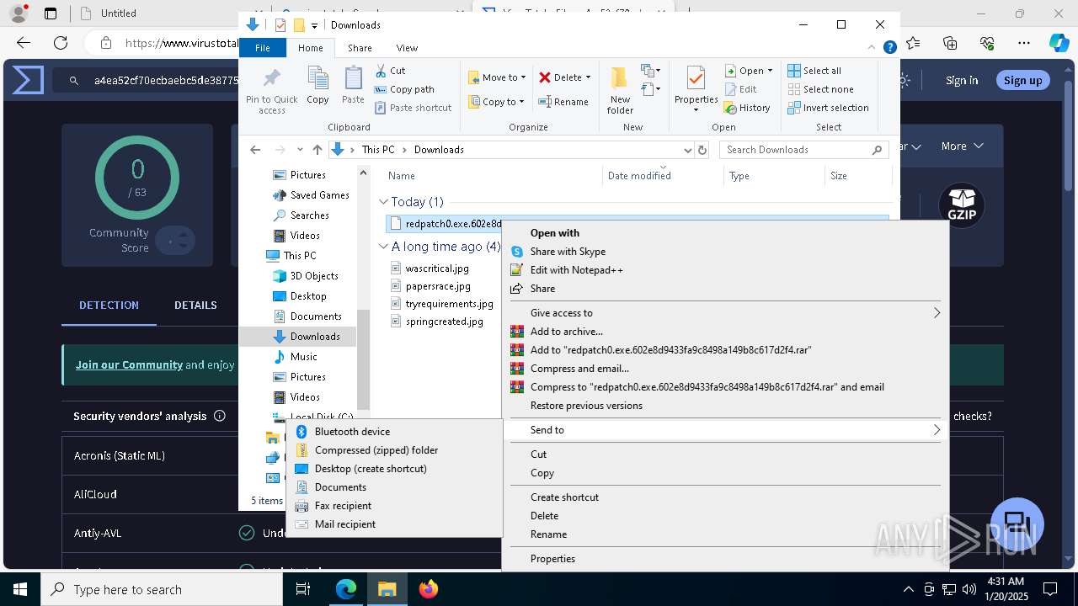Screen dimensions: 1078x606
Task: Select tryrequirements.jpg file
Action: coord(448,304)
